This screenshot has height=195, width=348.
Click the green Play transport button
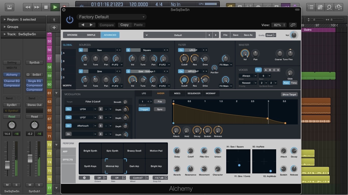click(x=55, y=7)
